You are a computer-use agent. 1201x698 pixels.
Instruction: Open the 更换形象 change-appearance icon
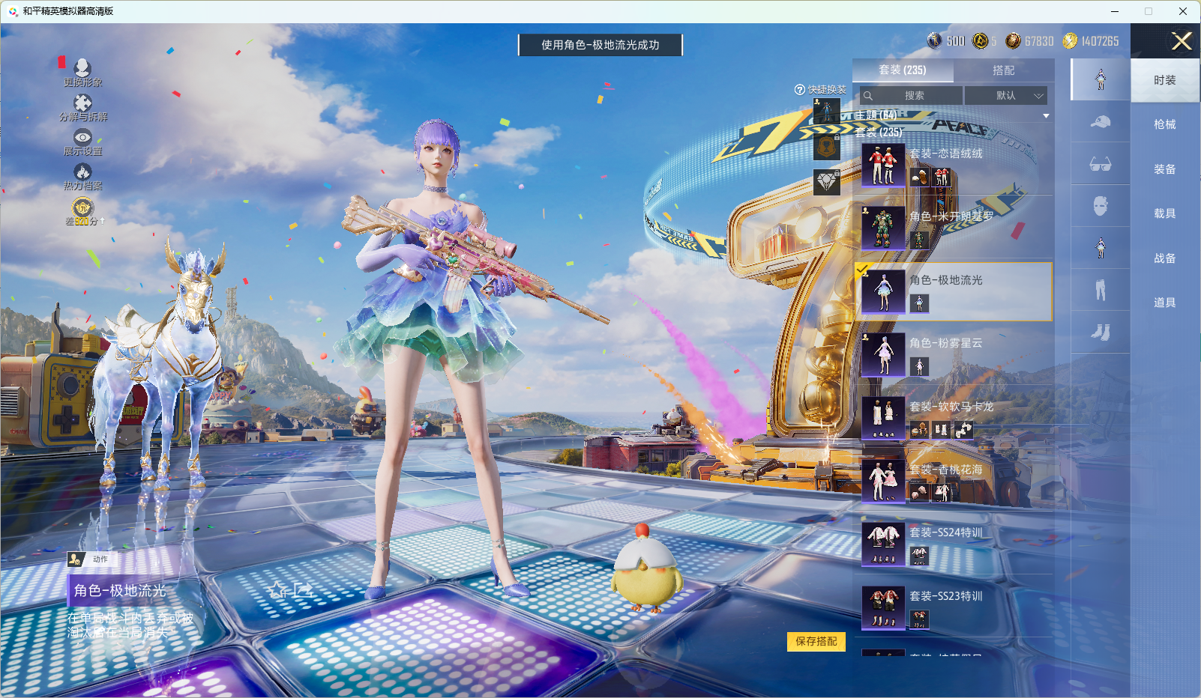(82, 67)
